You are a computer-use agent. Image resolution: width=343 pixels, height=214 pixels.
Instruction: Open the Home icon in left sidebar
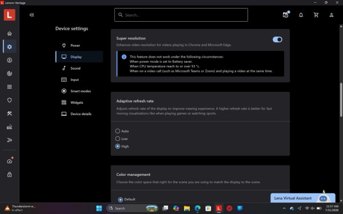(9, 34)
